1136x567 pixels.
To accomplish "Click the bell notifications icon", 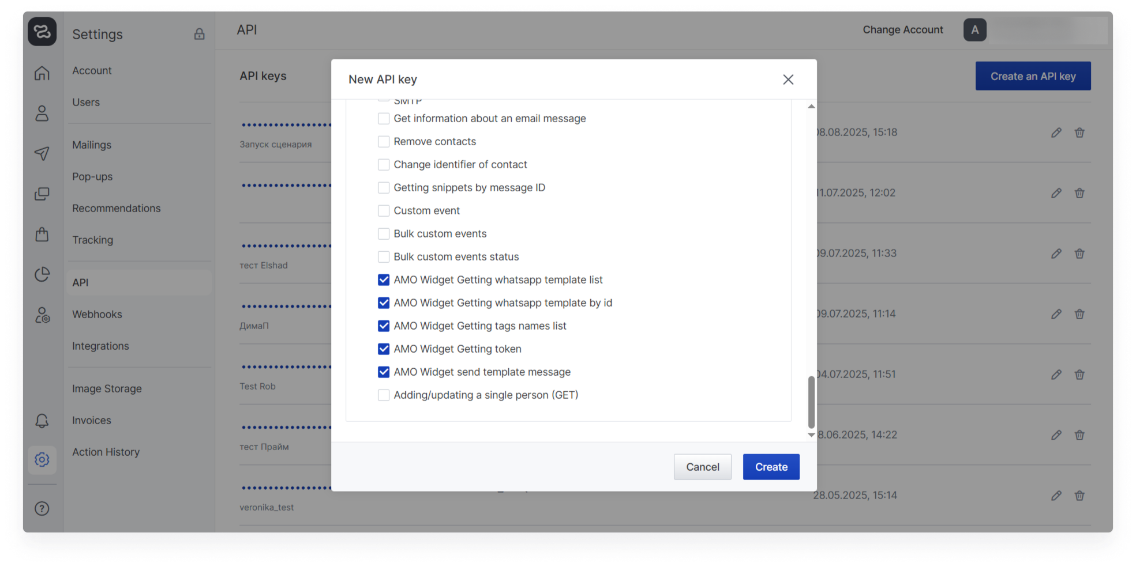I will [42, 421].
